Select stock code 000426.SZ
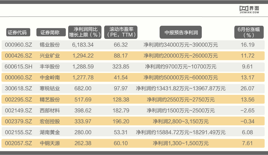This screenshot has width=268, height=155. click(x=19, y=56)
